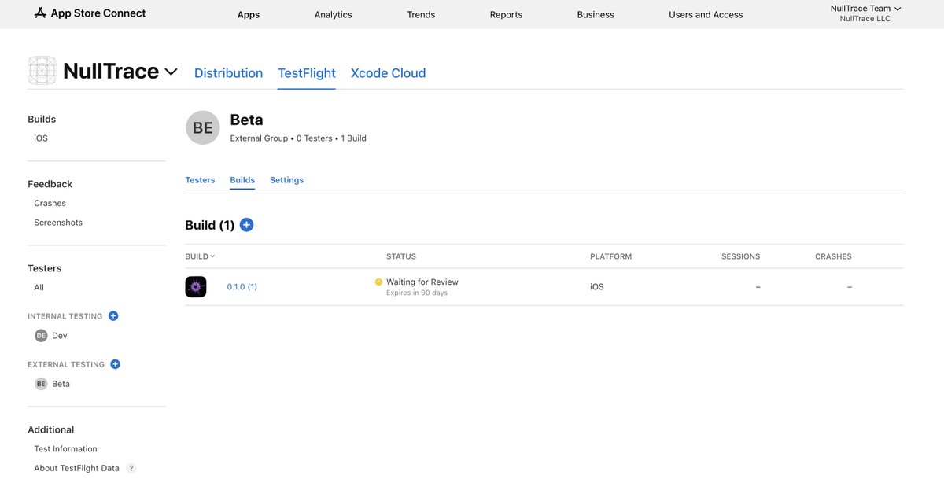
Task: Open iOS under Builds in sidebar
Action: point(41,138)
